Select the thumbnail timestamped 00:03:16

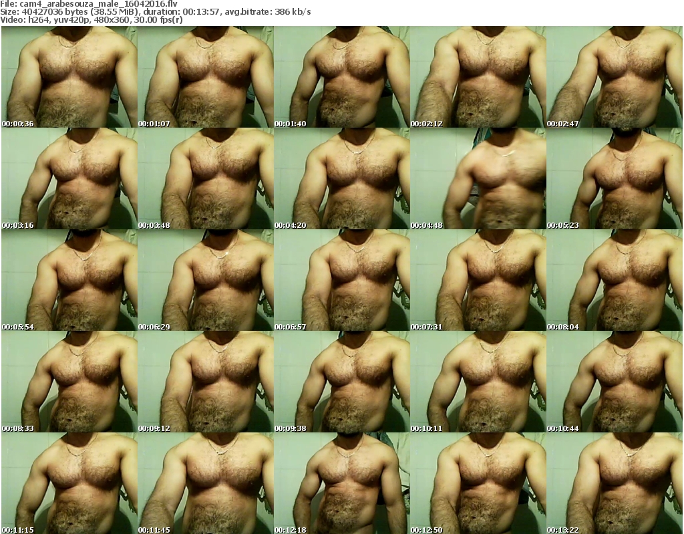[x=69, y=178]
